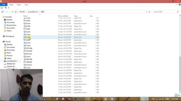Open the Home ribbon tab
Image resolution: width=181 pixels, height=101 pixels.
[x=11, y=5]
